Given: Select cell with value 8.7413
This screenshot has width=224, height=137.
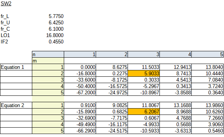Looking at the screenshot, I should pyautogui.click(x=176, y=73).
